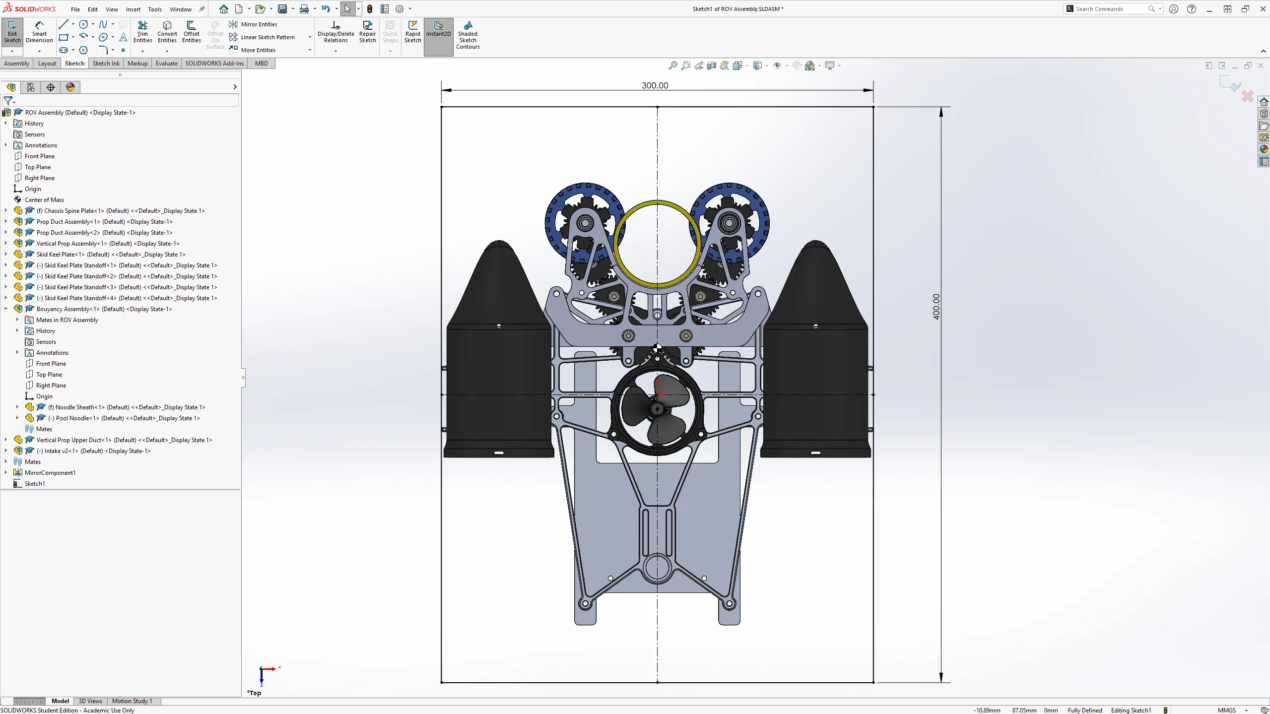Screen dimensions: 1270x714
Task: Open Linear Sketch Pattern dropdown arrow
Action: tap(310, 37)
